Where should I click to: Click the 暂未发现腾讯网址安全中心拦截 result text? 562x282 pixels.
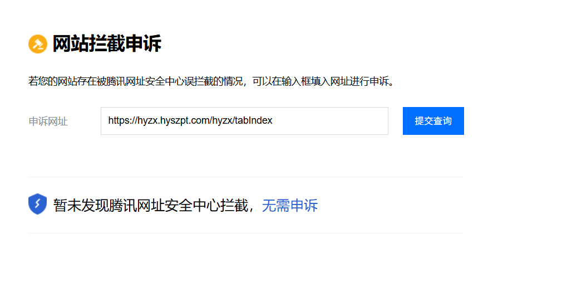click(x=151, y=206)
